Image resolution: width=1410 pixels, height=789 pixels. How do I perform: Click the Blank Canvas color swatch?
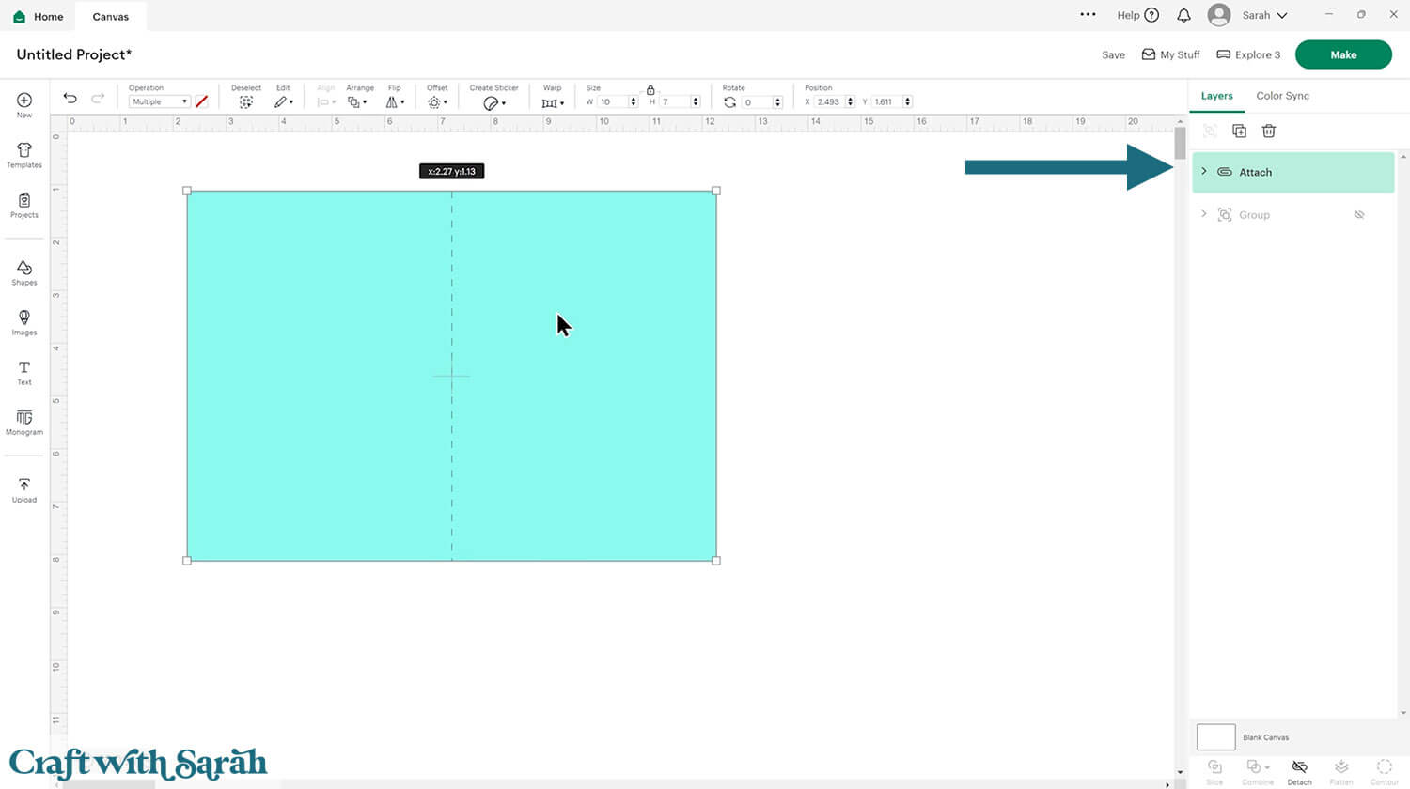1215,737
